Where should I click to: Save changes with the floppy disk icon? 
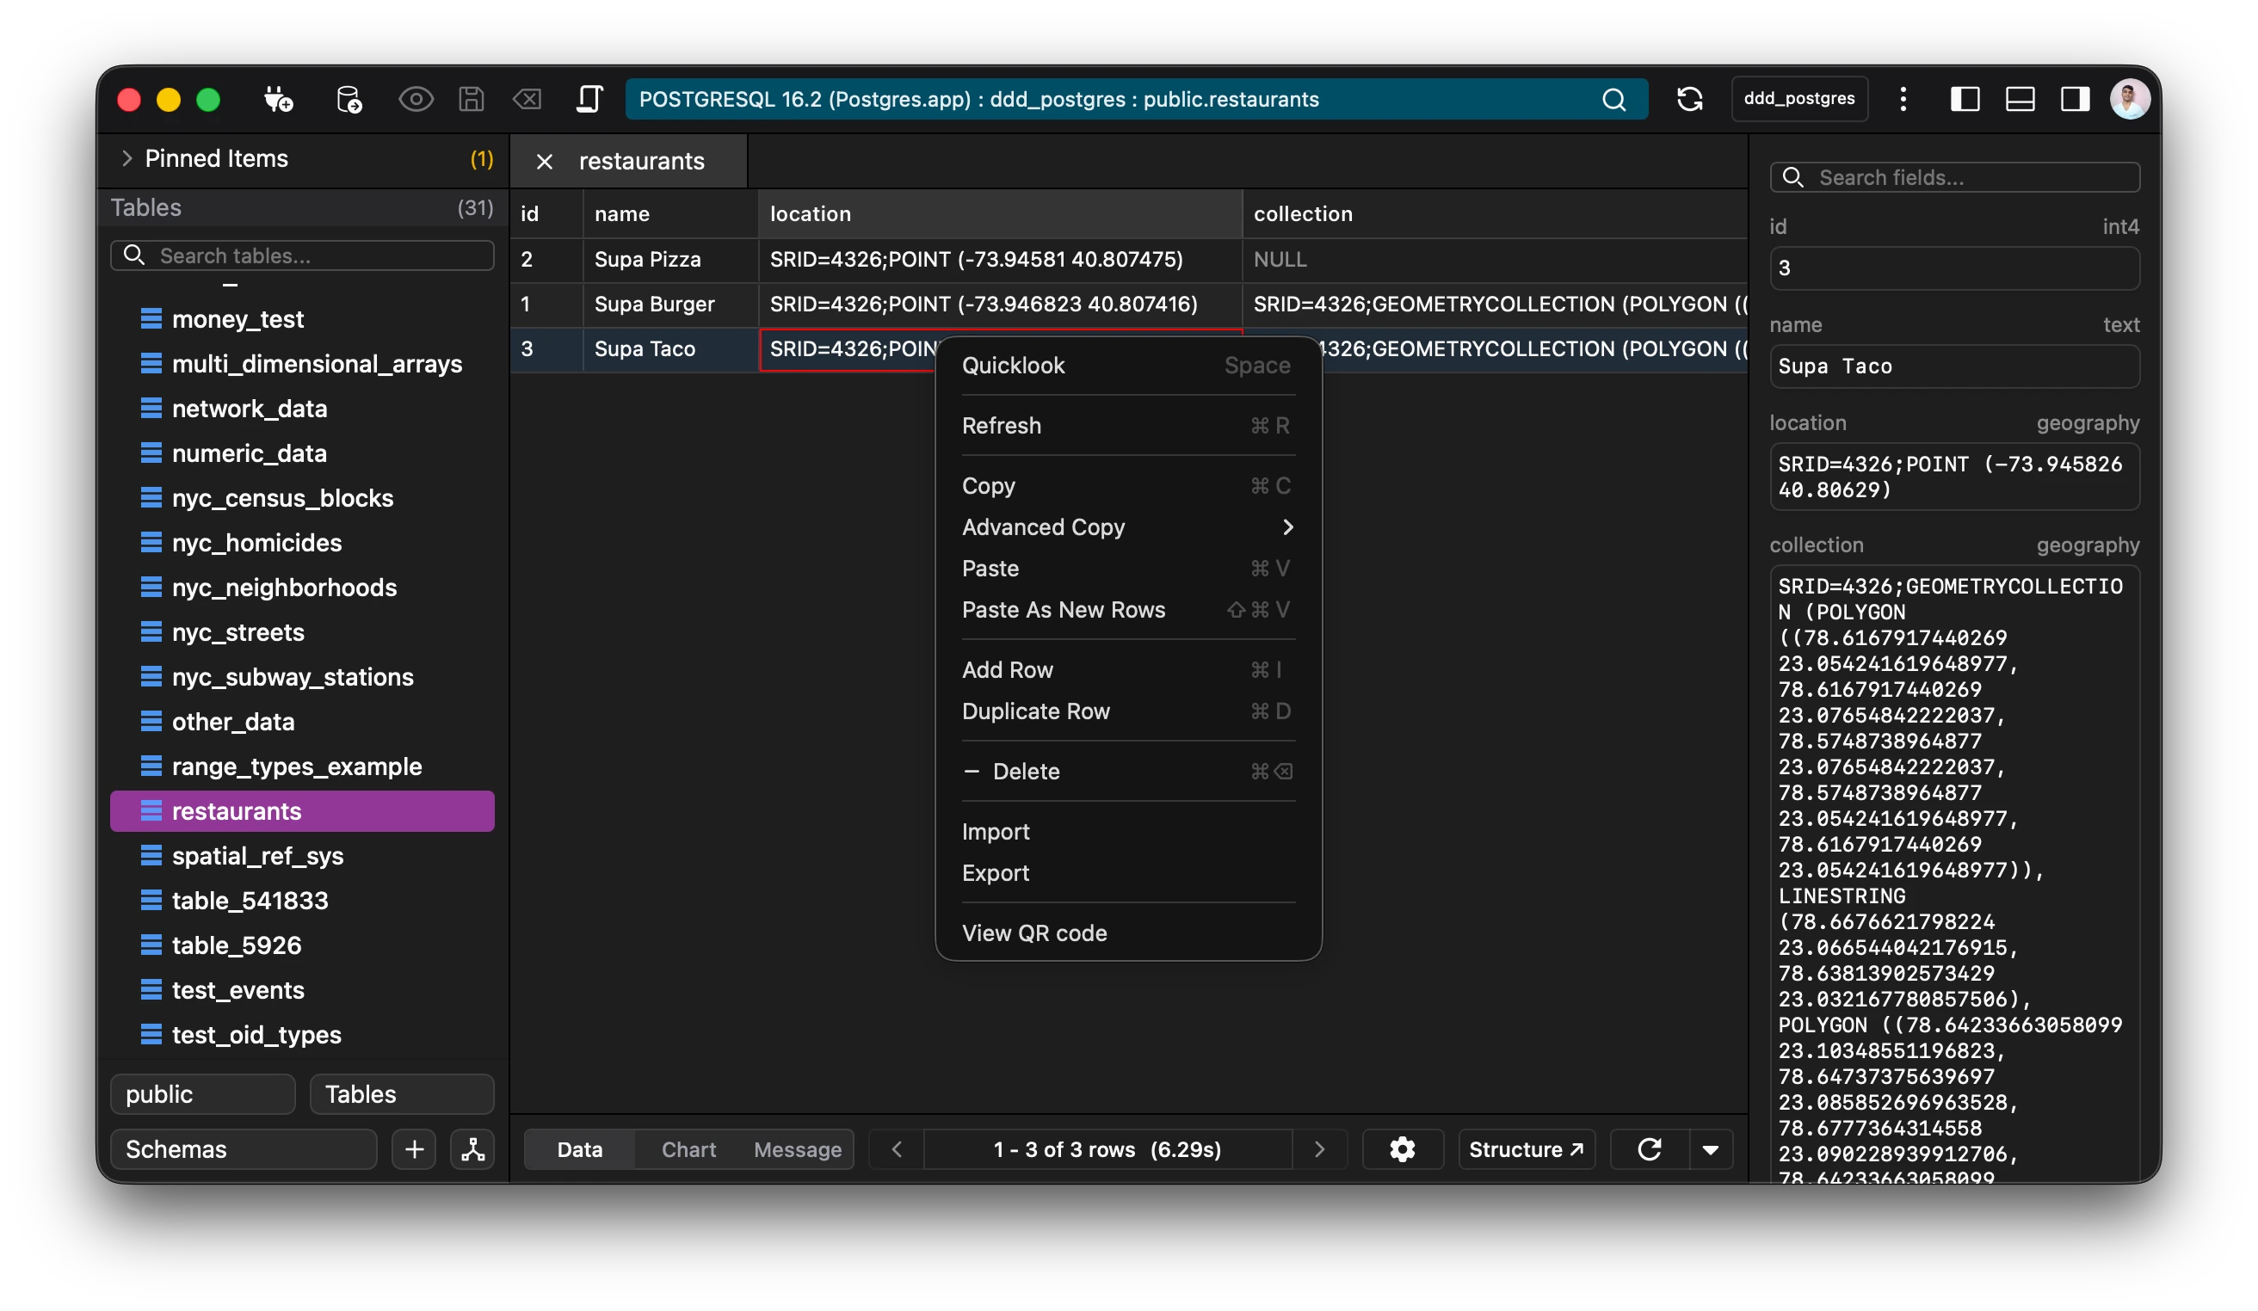click(472, 99)
